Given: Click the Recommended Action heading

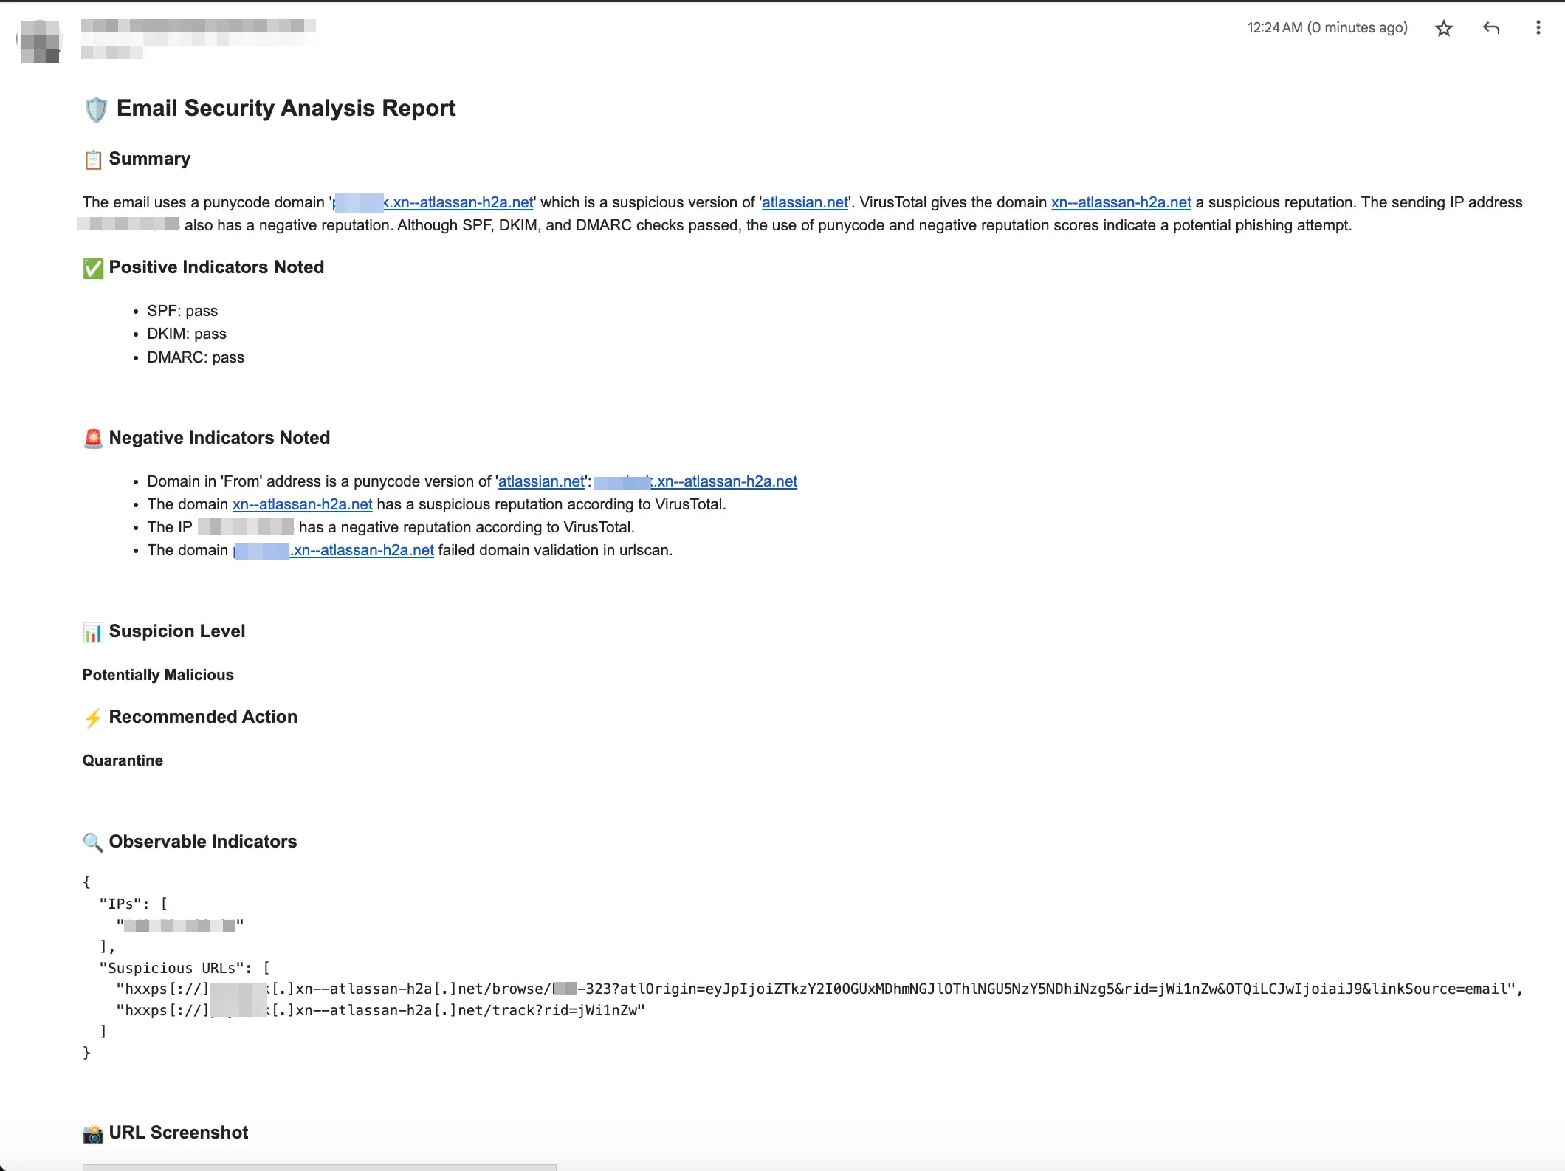Looking at the screenshot, I should (203, 717).
